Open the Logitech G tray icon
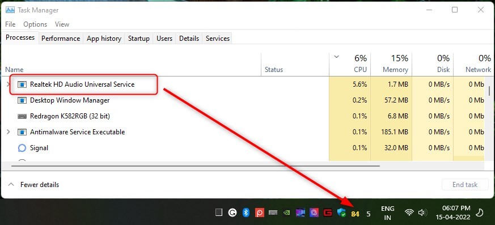 (232, 213)
